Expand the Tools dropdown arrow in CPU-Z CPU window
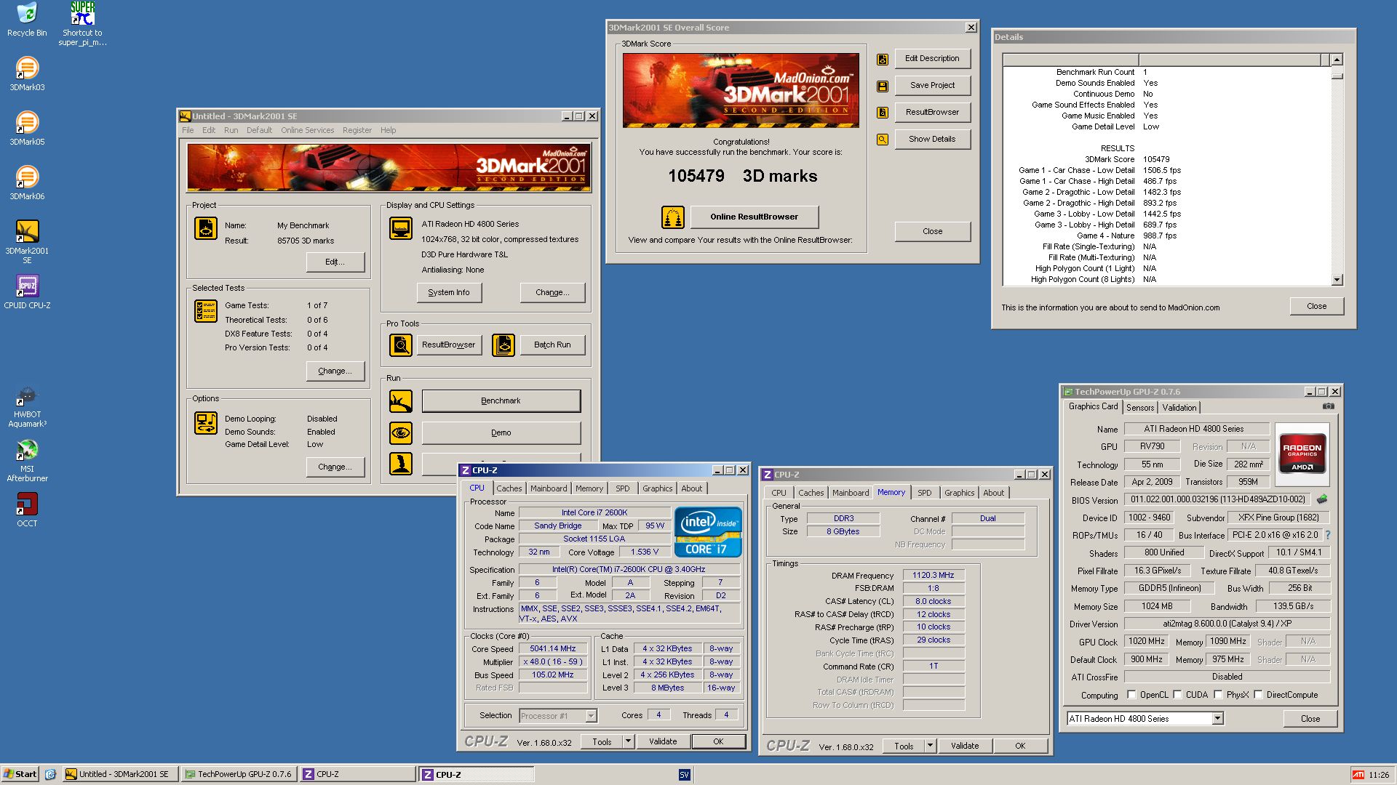Screen dimensions: 1397x785 coord(628,741)
